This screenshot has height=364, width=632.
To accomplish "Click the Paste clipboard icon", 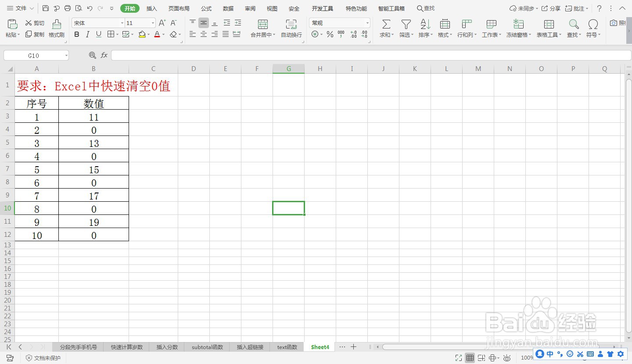I will (13, 24).
